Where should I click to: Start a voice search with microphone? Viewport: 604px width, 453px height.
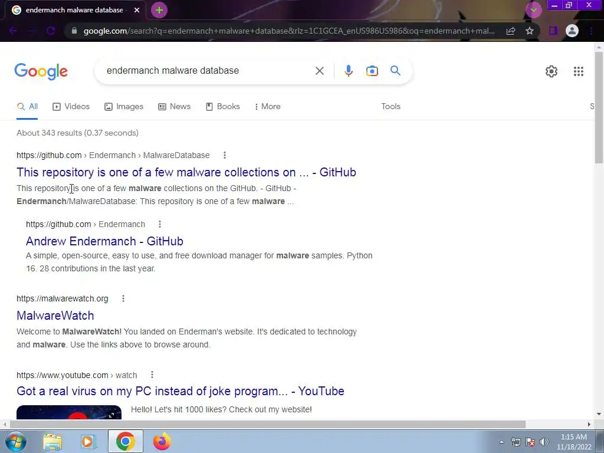pos(348,71)
